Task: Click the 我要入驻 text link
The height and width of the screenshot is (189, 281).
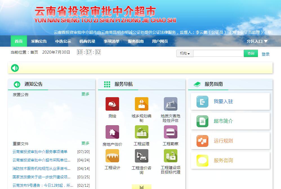Action: click(x=223, y=102)
